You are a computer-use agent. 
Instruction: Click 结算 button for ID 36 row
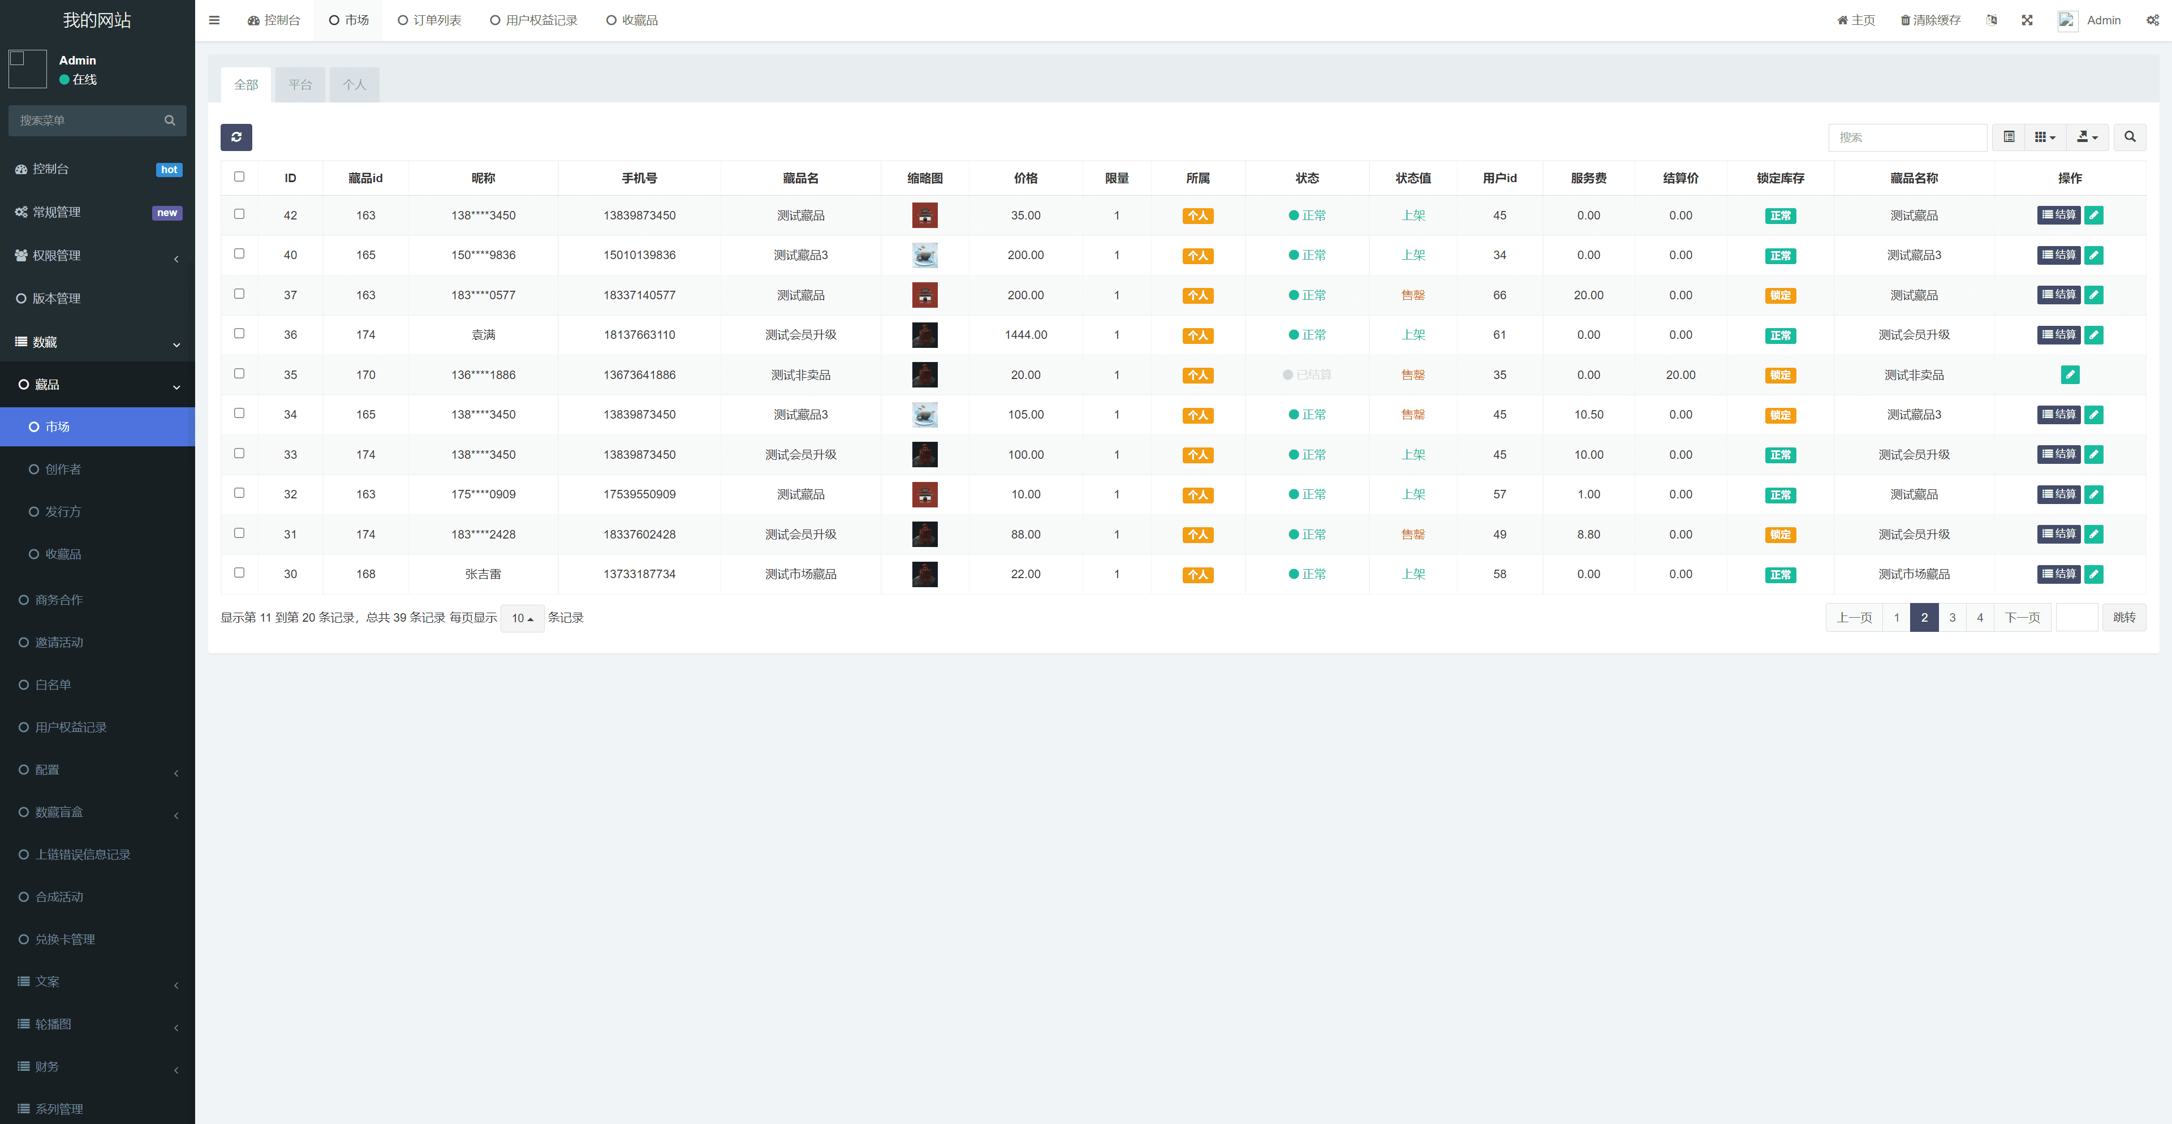[2058, 335]
